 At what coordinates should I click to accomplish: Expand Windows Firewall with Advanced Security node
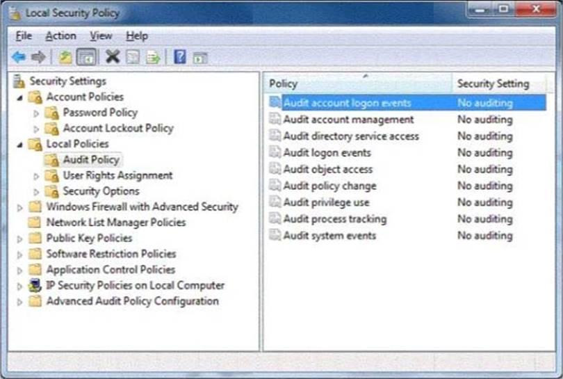pos(20,207)
